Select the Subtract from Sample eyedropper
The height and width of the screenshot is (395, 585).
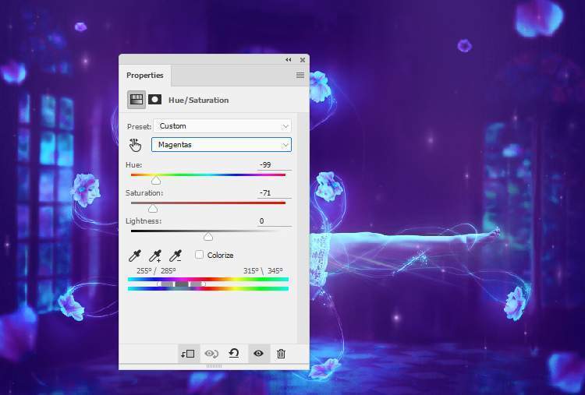(175, 256)
